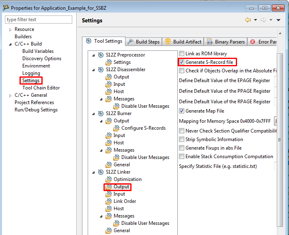
Task: Click the S12Z Linker tool icon
Action: [101, 172]
